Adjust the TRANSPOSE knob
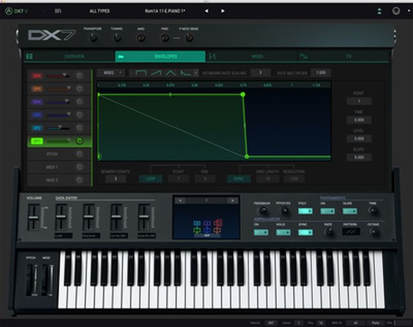 click(93, 38)
